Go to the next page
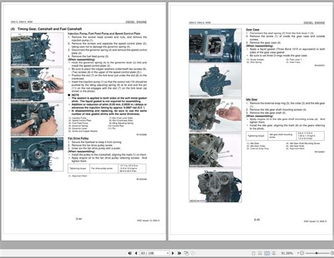 (173, 253)
